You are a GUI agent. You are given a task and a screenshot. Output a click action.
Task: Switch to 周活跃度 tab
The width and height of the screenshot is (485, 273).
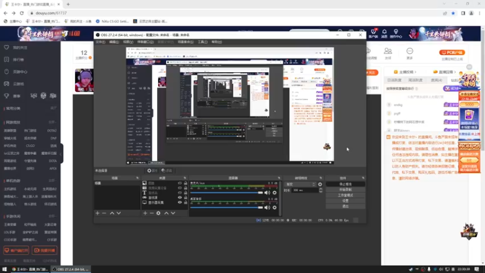[x=415, y=80]
